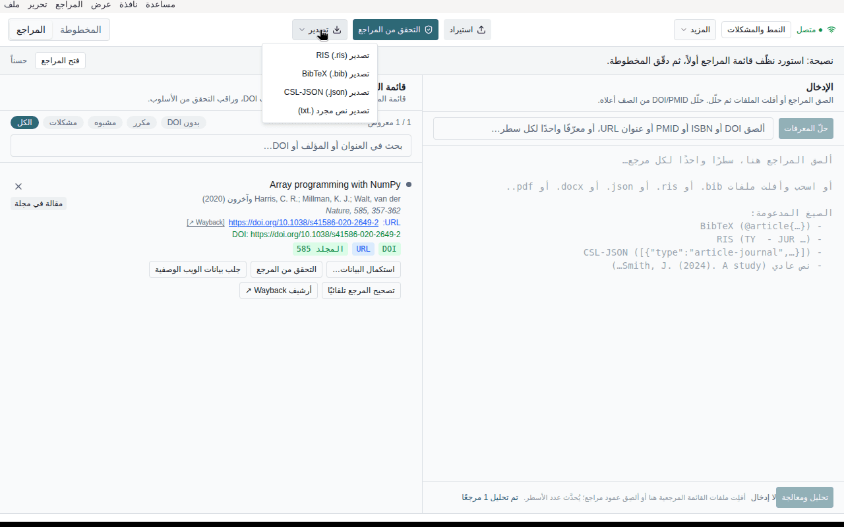Click the DOI/PMID identifiers input field
Viewport: 844px width, 527px height.
(603, 128)
